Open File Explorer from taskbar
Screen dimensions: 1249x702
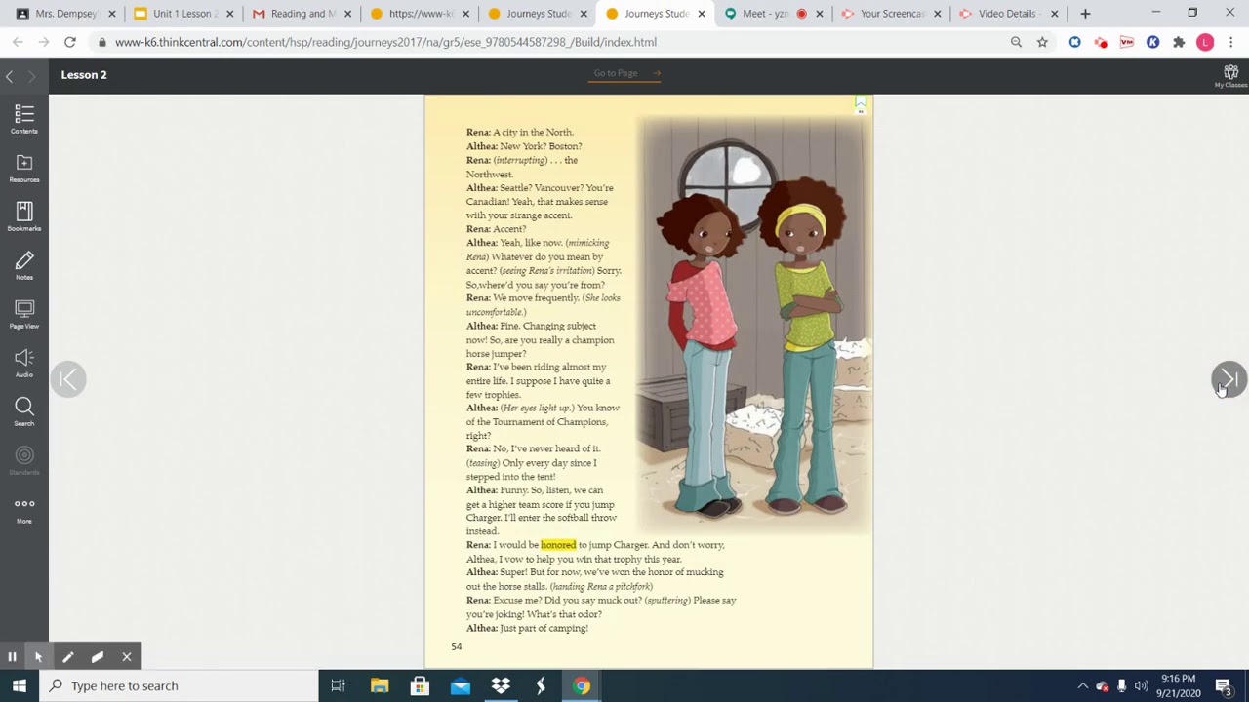380,685
